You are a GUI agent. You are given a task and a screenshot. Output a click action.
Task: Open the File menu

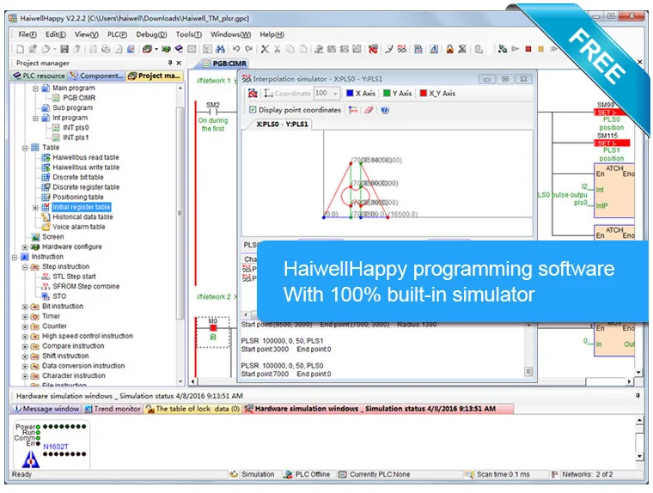click(x=27, y=34)
